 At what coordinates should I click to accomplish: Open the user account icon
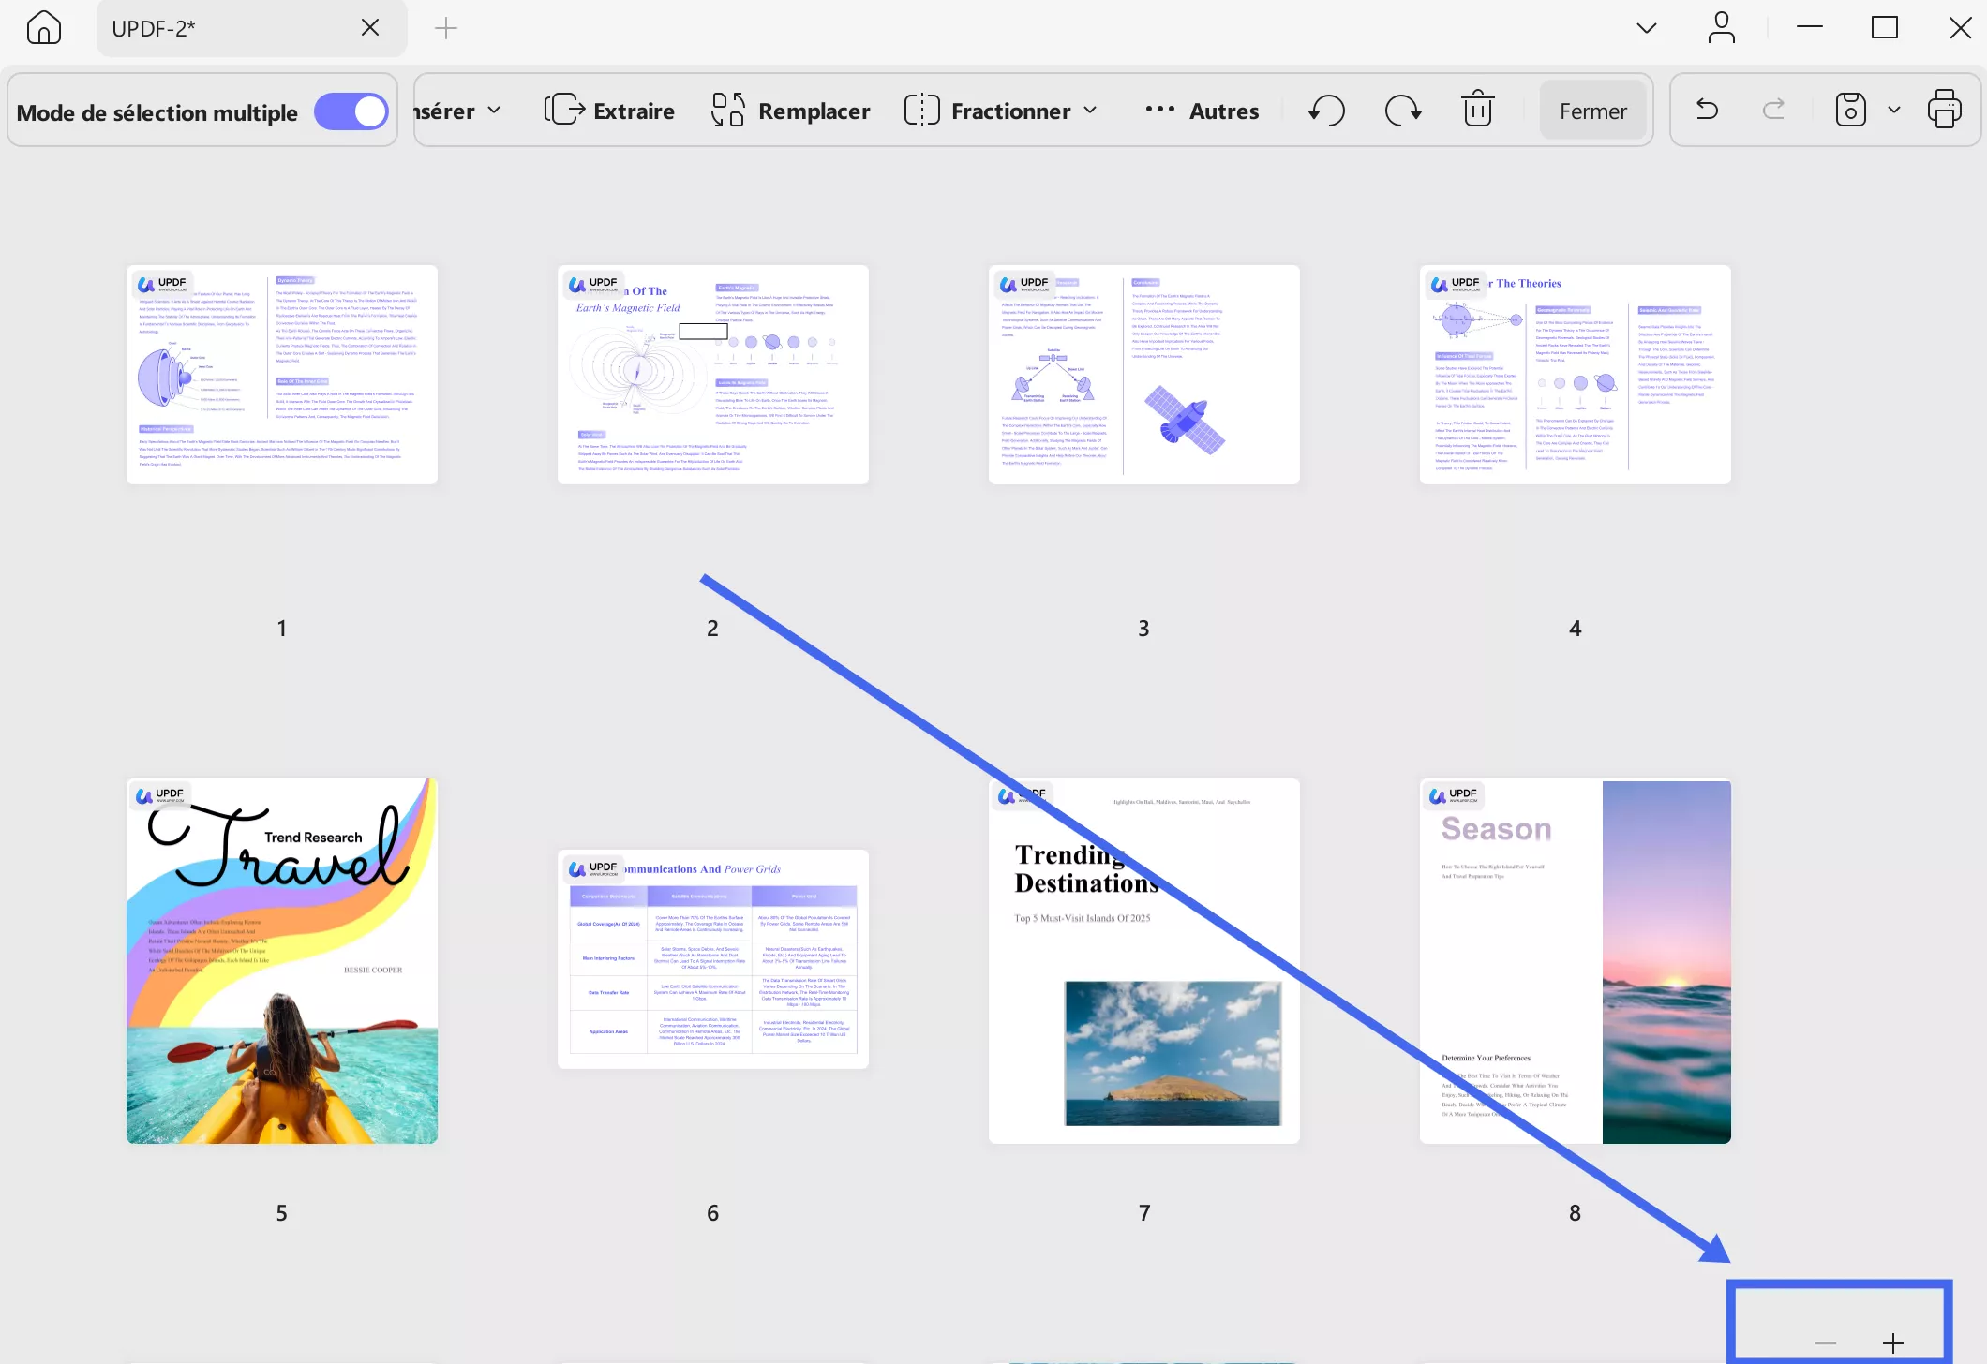point(1722,28)
